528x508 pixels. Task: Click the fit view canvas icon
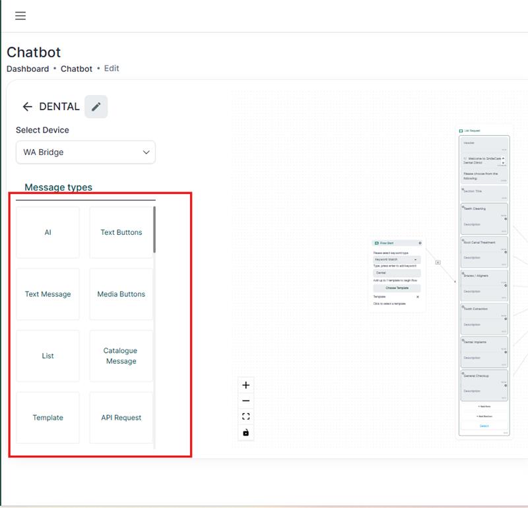246,416
